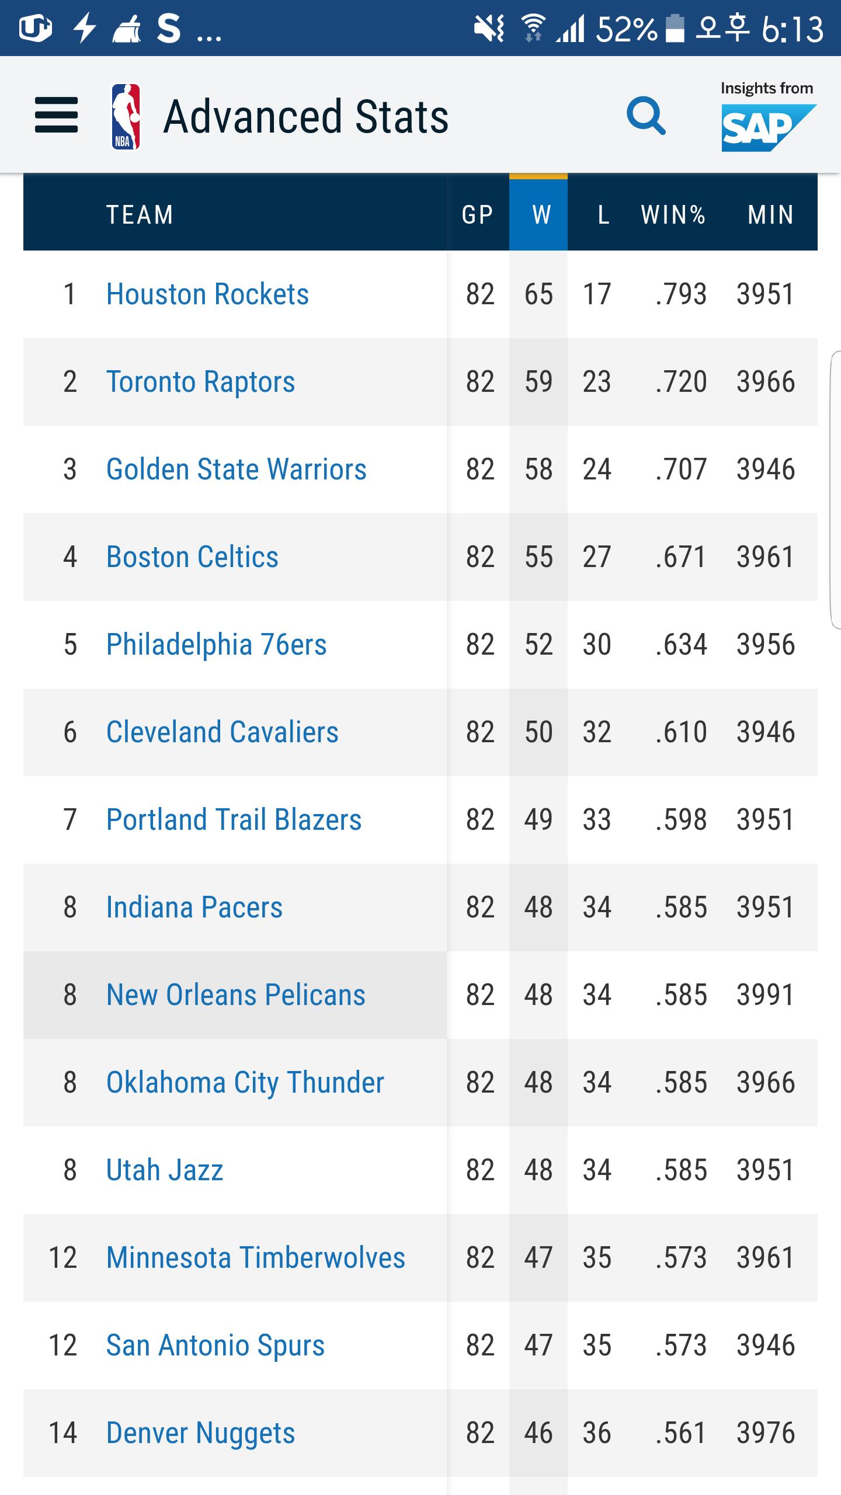Tap the battery indicator icon
Viewport: 841px width, 1495px height.
click(675, 29)
